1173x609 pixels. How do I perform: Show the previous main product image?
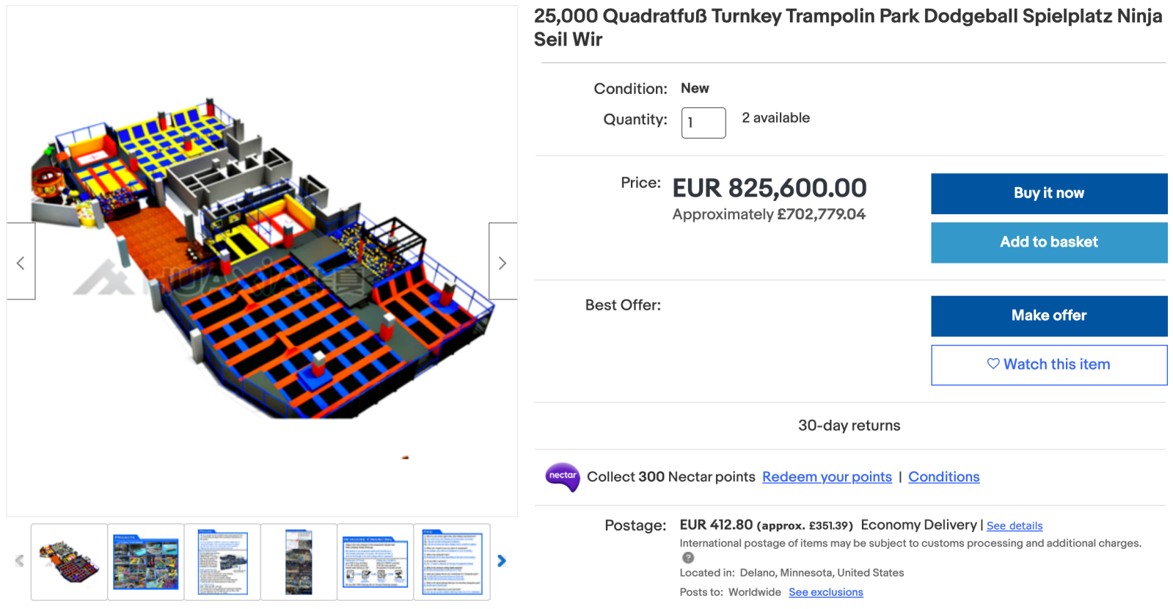[x=21, y=262]
